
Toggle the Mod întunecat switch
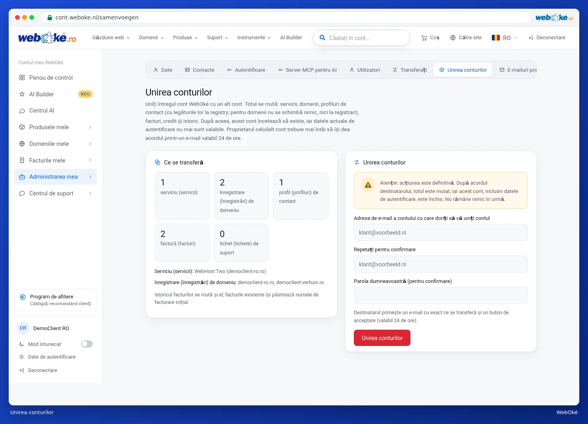[87, 344]
